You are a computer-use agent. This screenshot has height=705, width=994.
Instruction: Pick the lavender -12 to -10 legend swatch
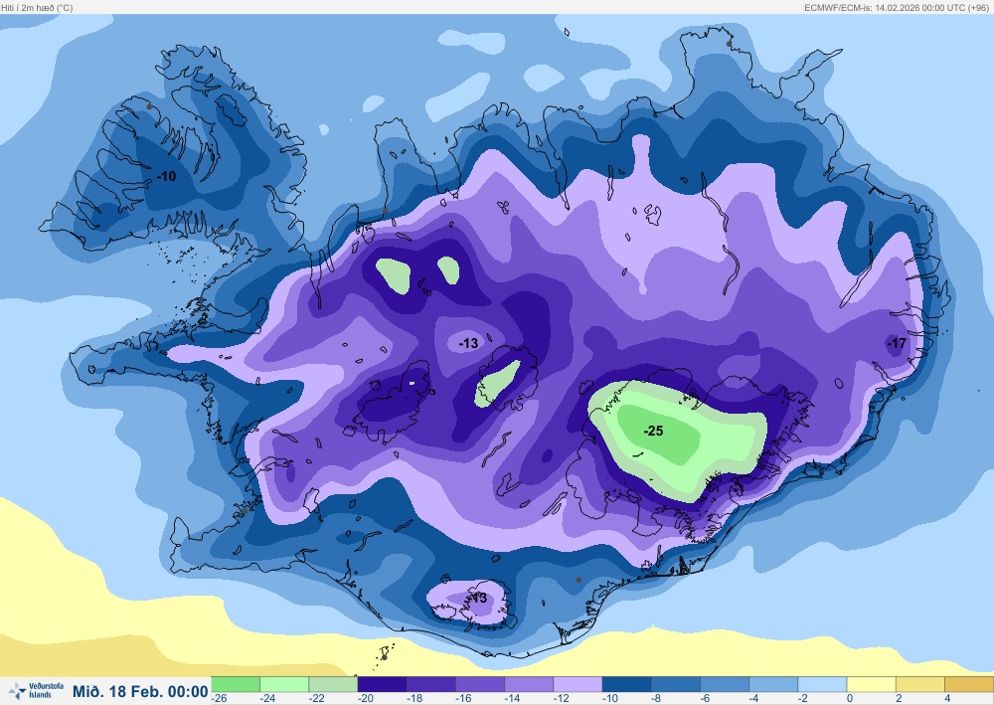578,684
